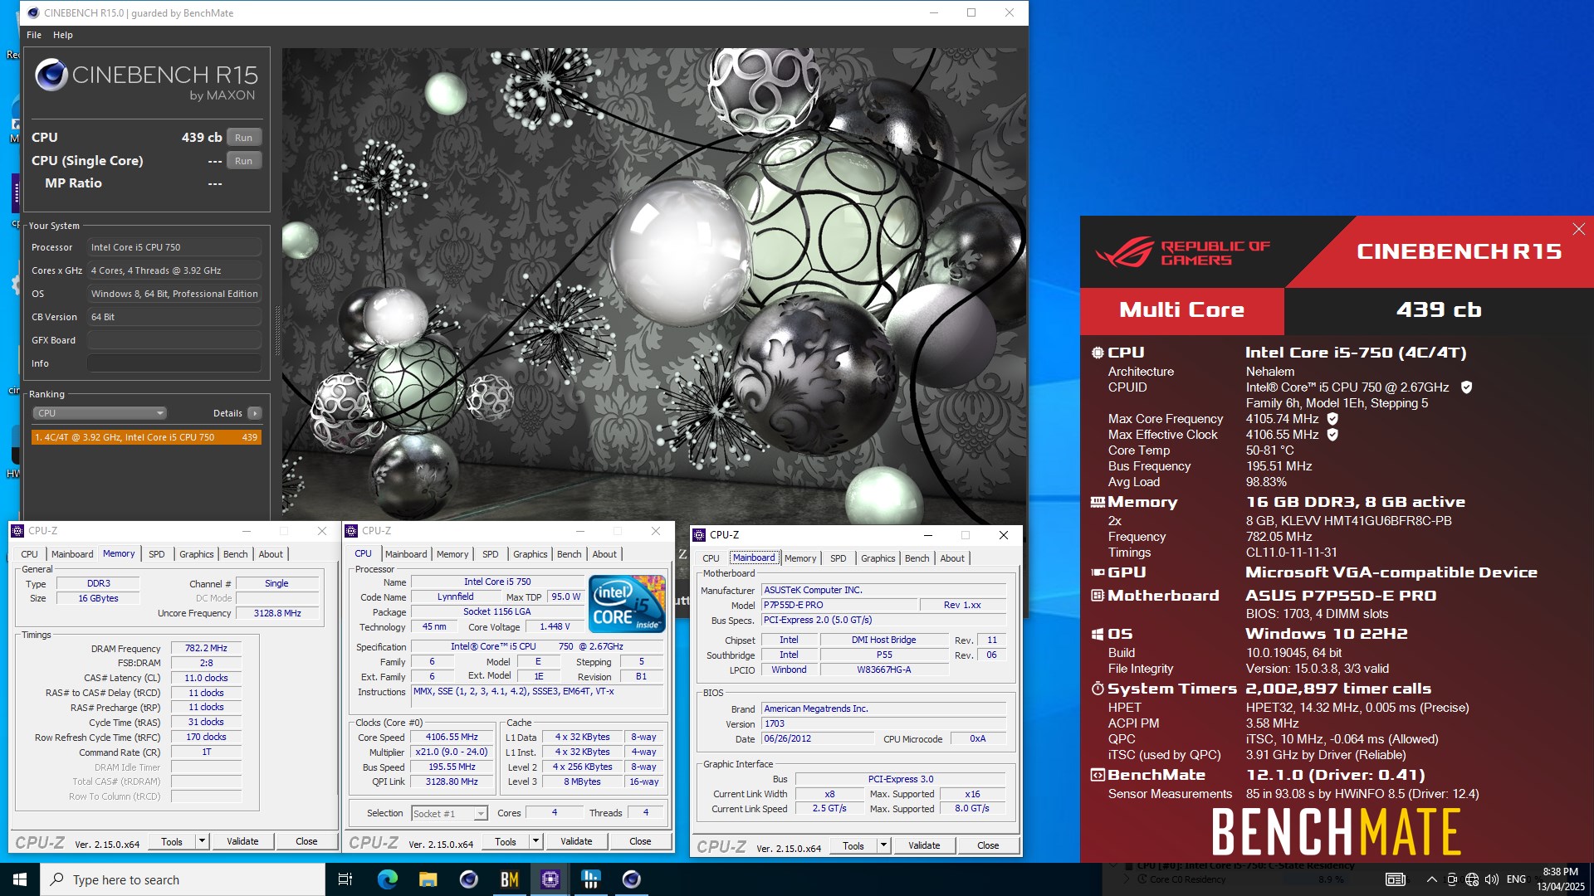Viewport: 1594px width, 896px height.
Task: Open About tab in Mainboard-tab CPU-Z window
Action: point(952,558)
